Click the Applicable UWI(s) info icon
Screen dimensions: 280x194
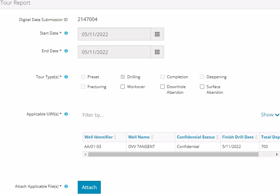66,114
